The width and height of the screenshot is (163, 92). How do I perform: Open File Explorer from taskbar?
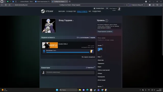[80, 90]
